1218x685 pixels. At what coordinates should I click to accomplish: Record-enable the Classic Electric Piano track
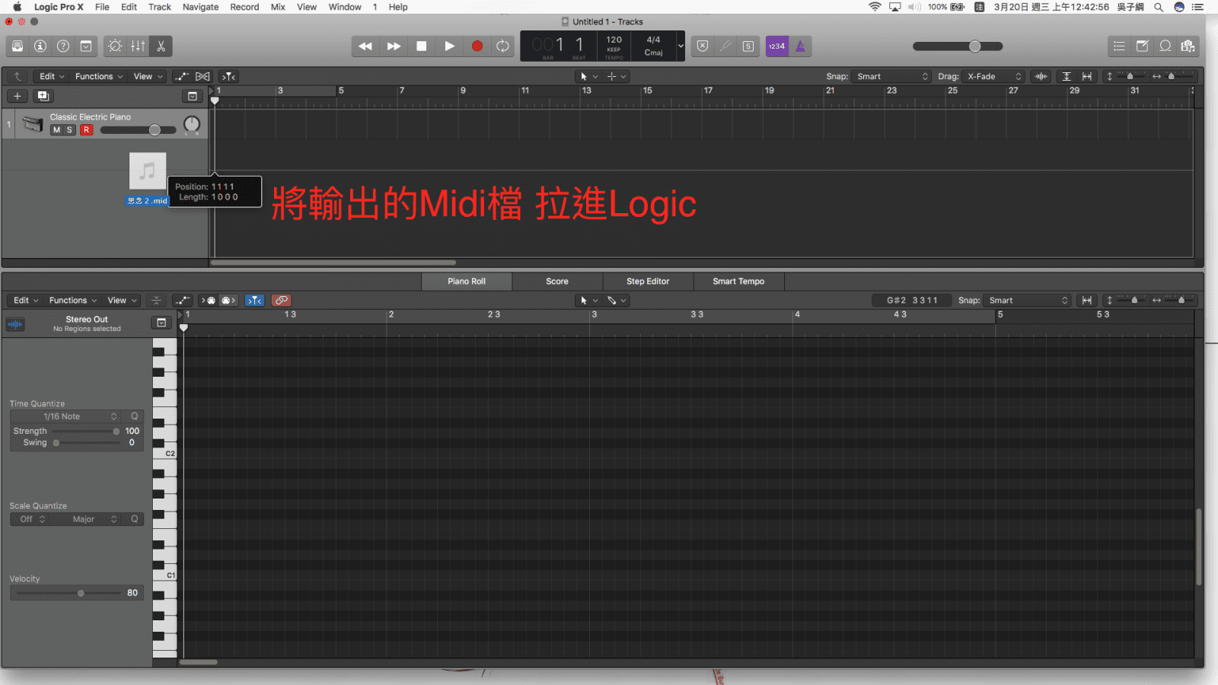click(x=86, y=130)
